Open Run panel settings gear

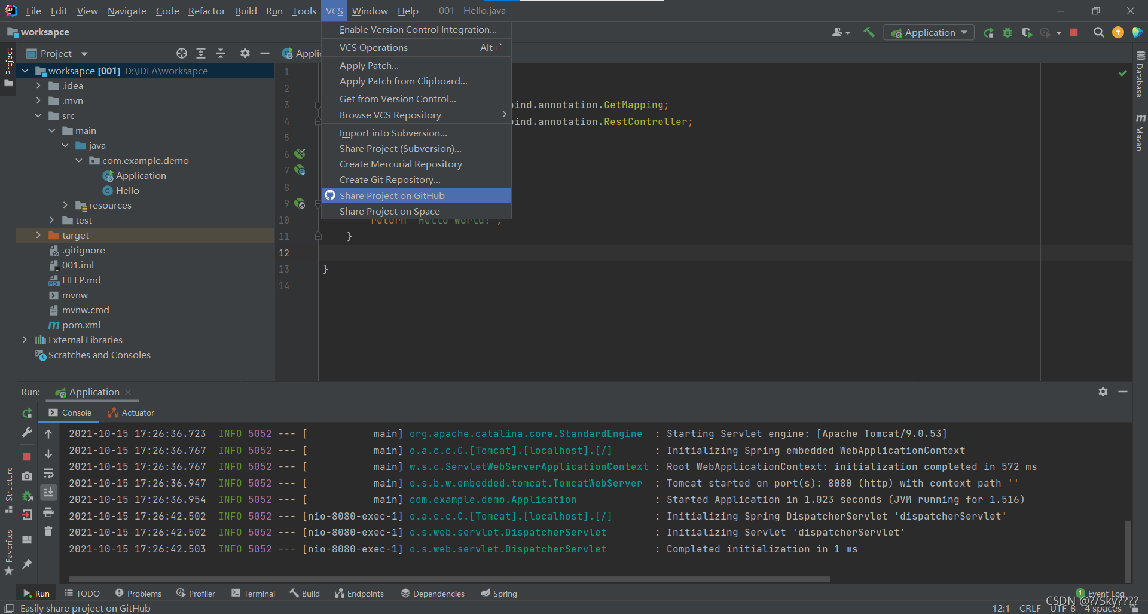coord(1103,392)
